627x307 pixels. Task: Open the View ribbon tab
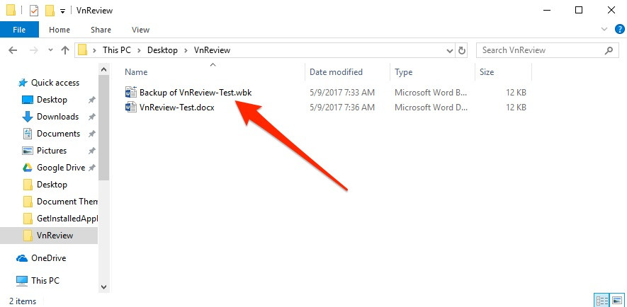click(x=140, y=30)
